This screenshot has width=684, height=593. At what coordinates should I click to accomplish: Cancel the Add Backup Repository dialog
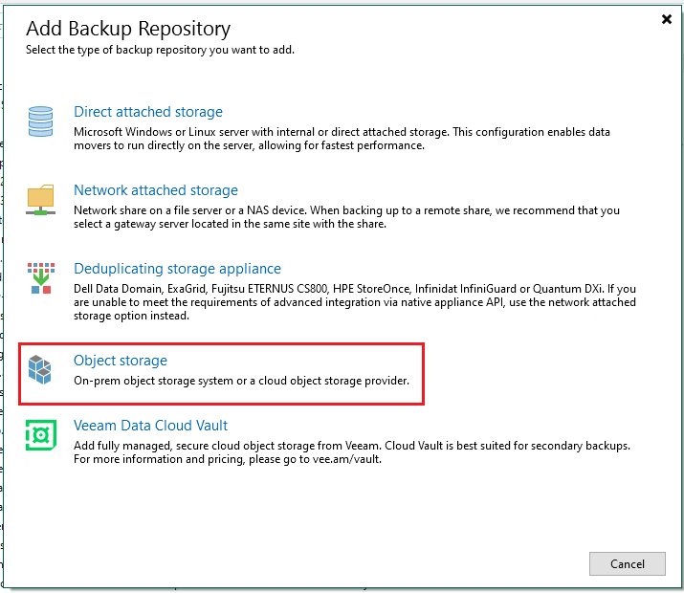click(x=628, y=563)
